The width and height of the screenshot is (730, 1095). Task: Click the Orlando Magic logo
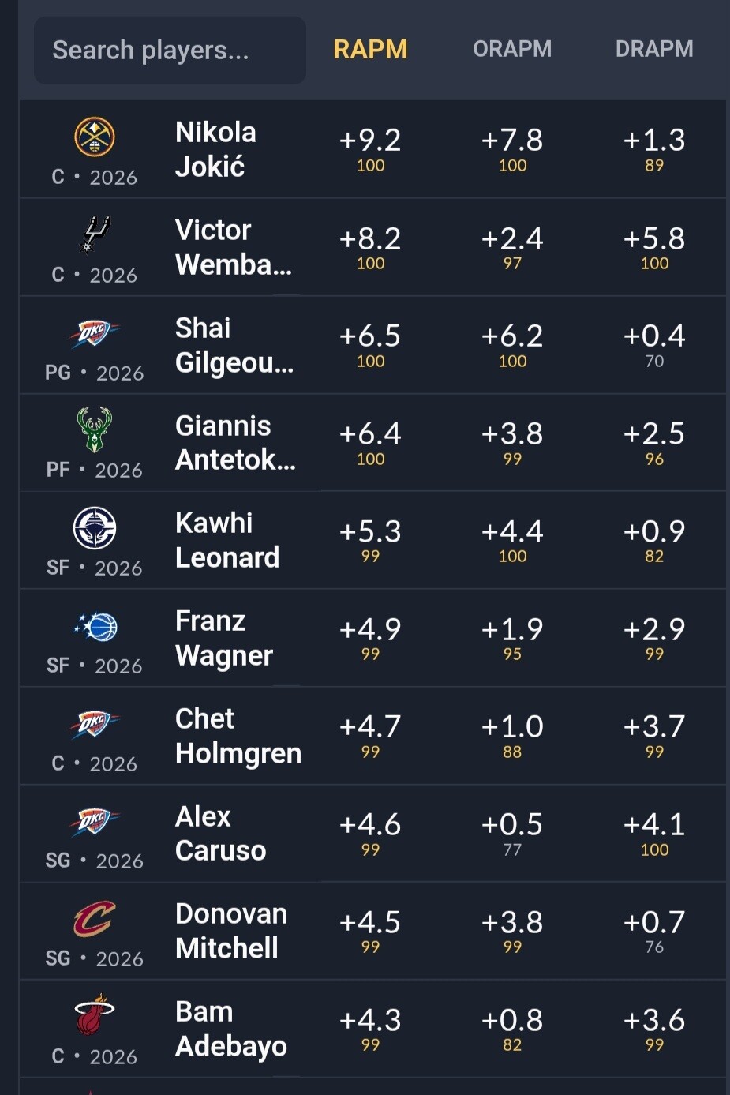95,627
